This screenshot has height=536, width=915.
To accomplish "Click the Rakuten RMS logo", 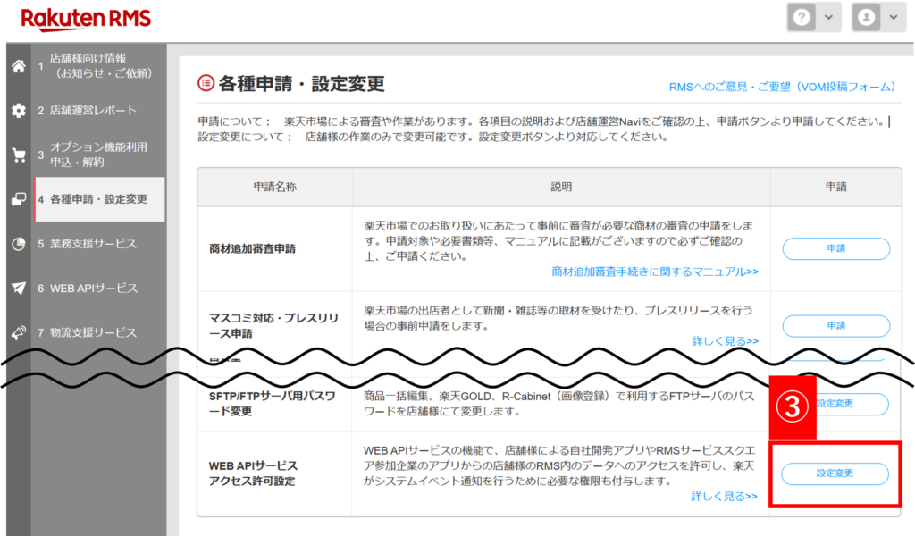I will tap(86, 19).
